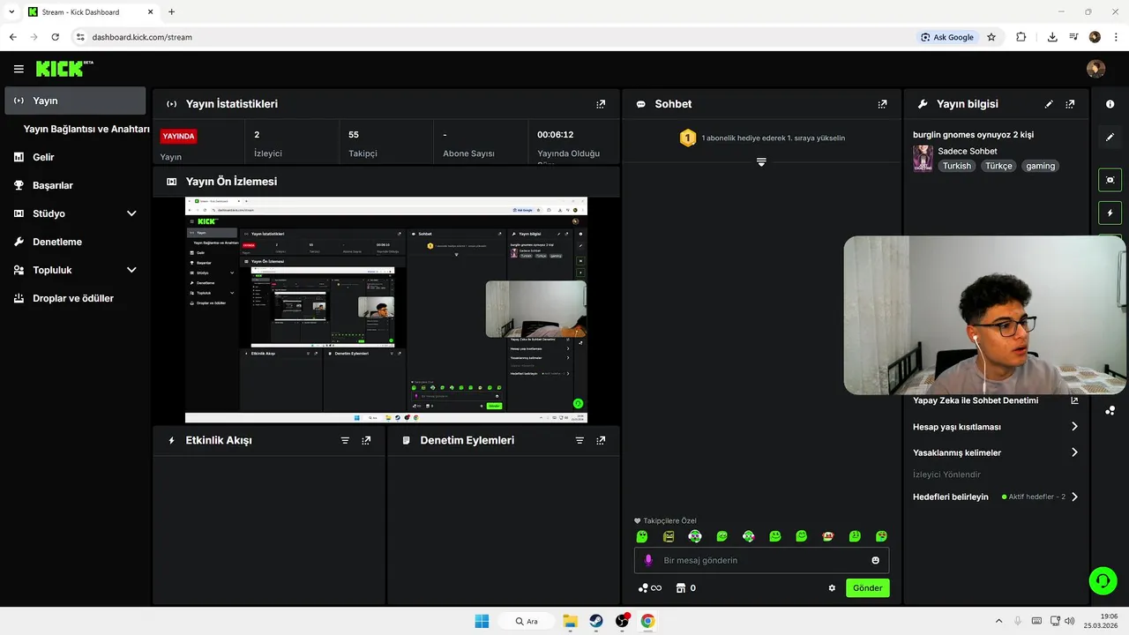The height and width of the screenshot is (635, 1129).
Task: Click the Sadece Sohbet category
Action: coord(967,151)
